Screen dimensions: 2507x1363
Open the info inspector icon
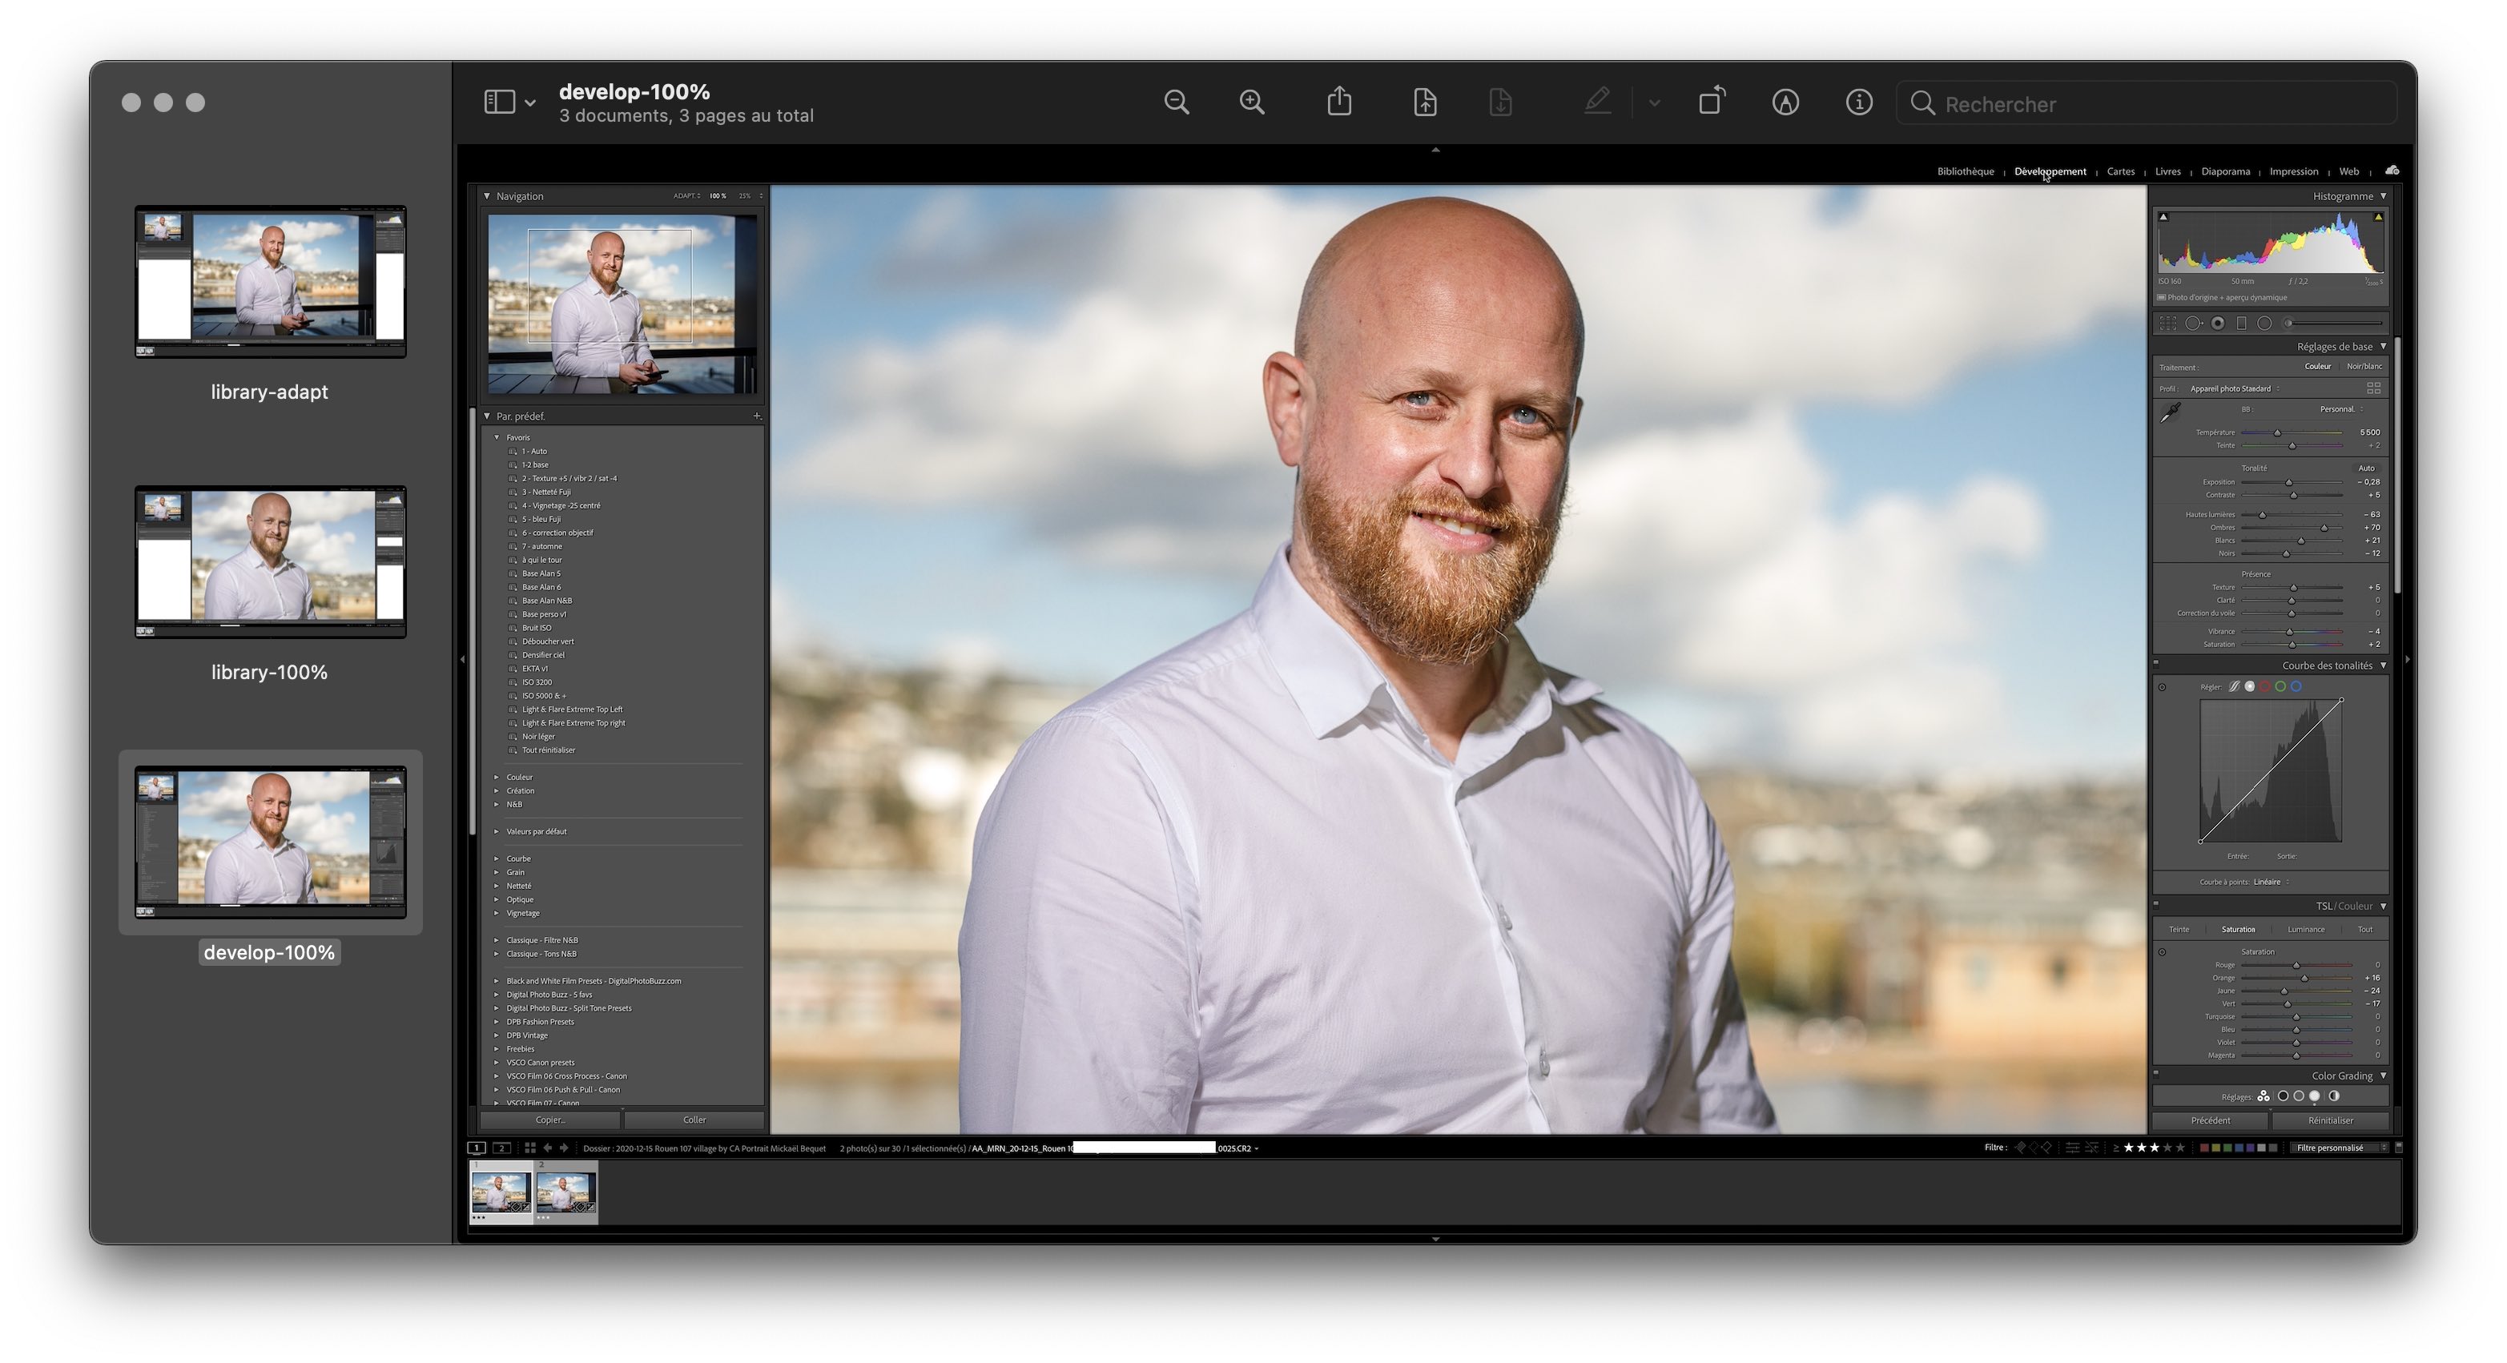1859,103
